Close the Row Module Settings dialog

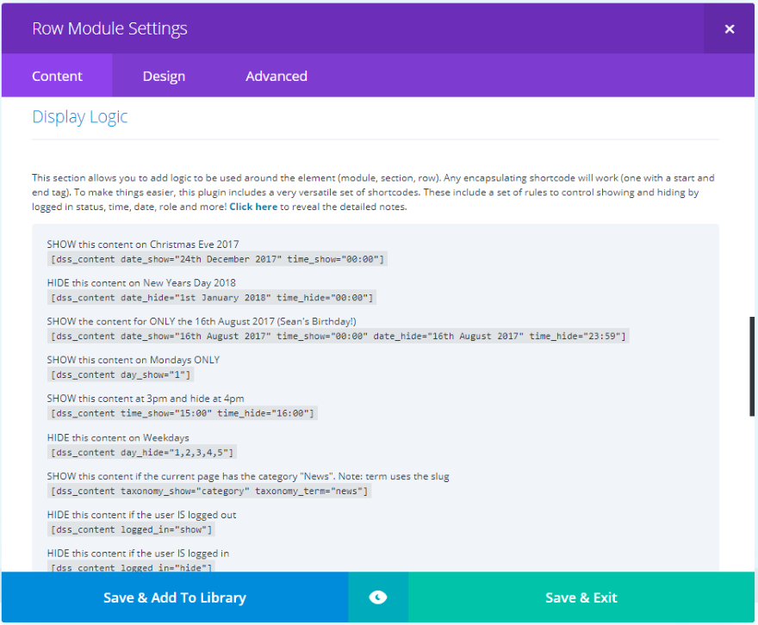click(729, 28)
